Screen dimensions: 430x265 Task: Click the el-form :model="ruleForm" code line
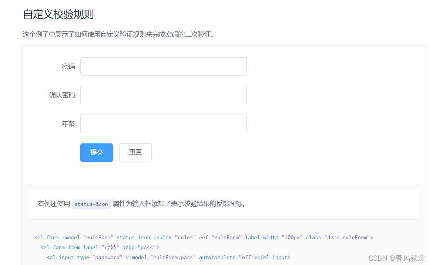pos(204,237)
